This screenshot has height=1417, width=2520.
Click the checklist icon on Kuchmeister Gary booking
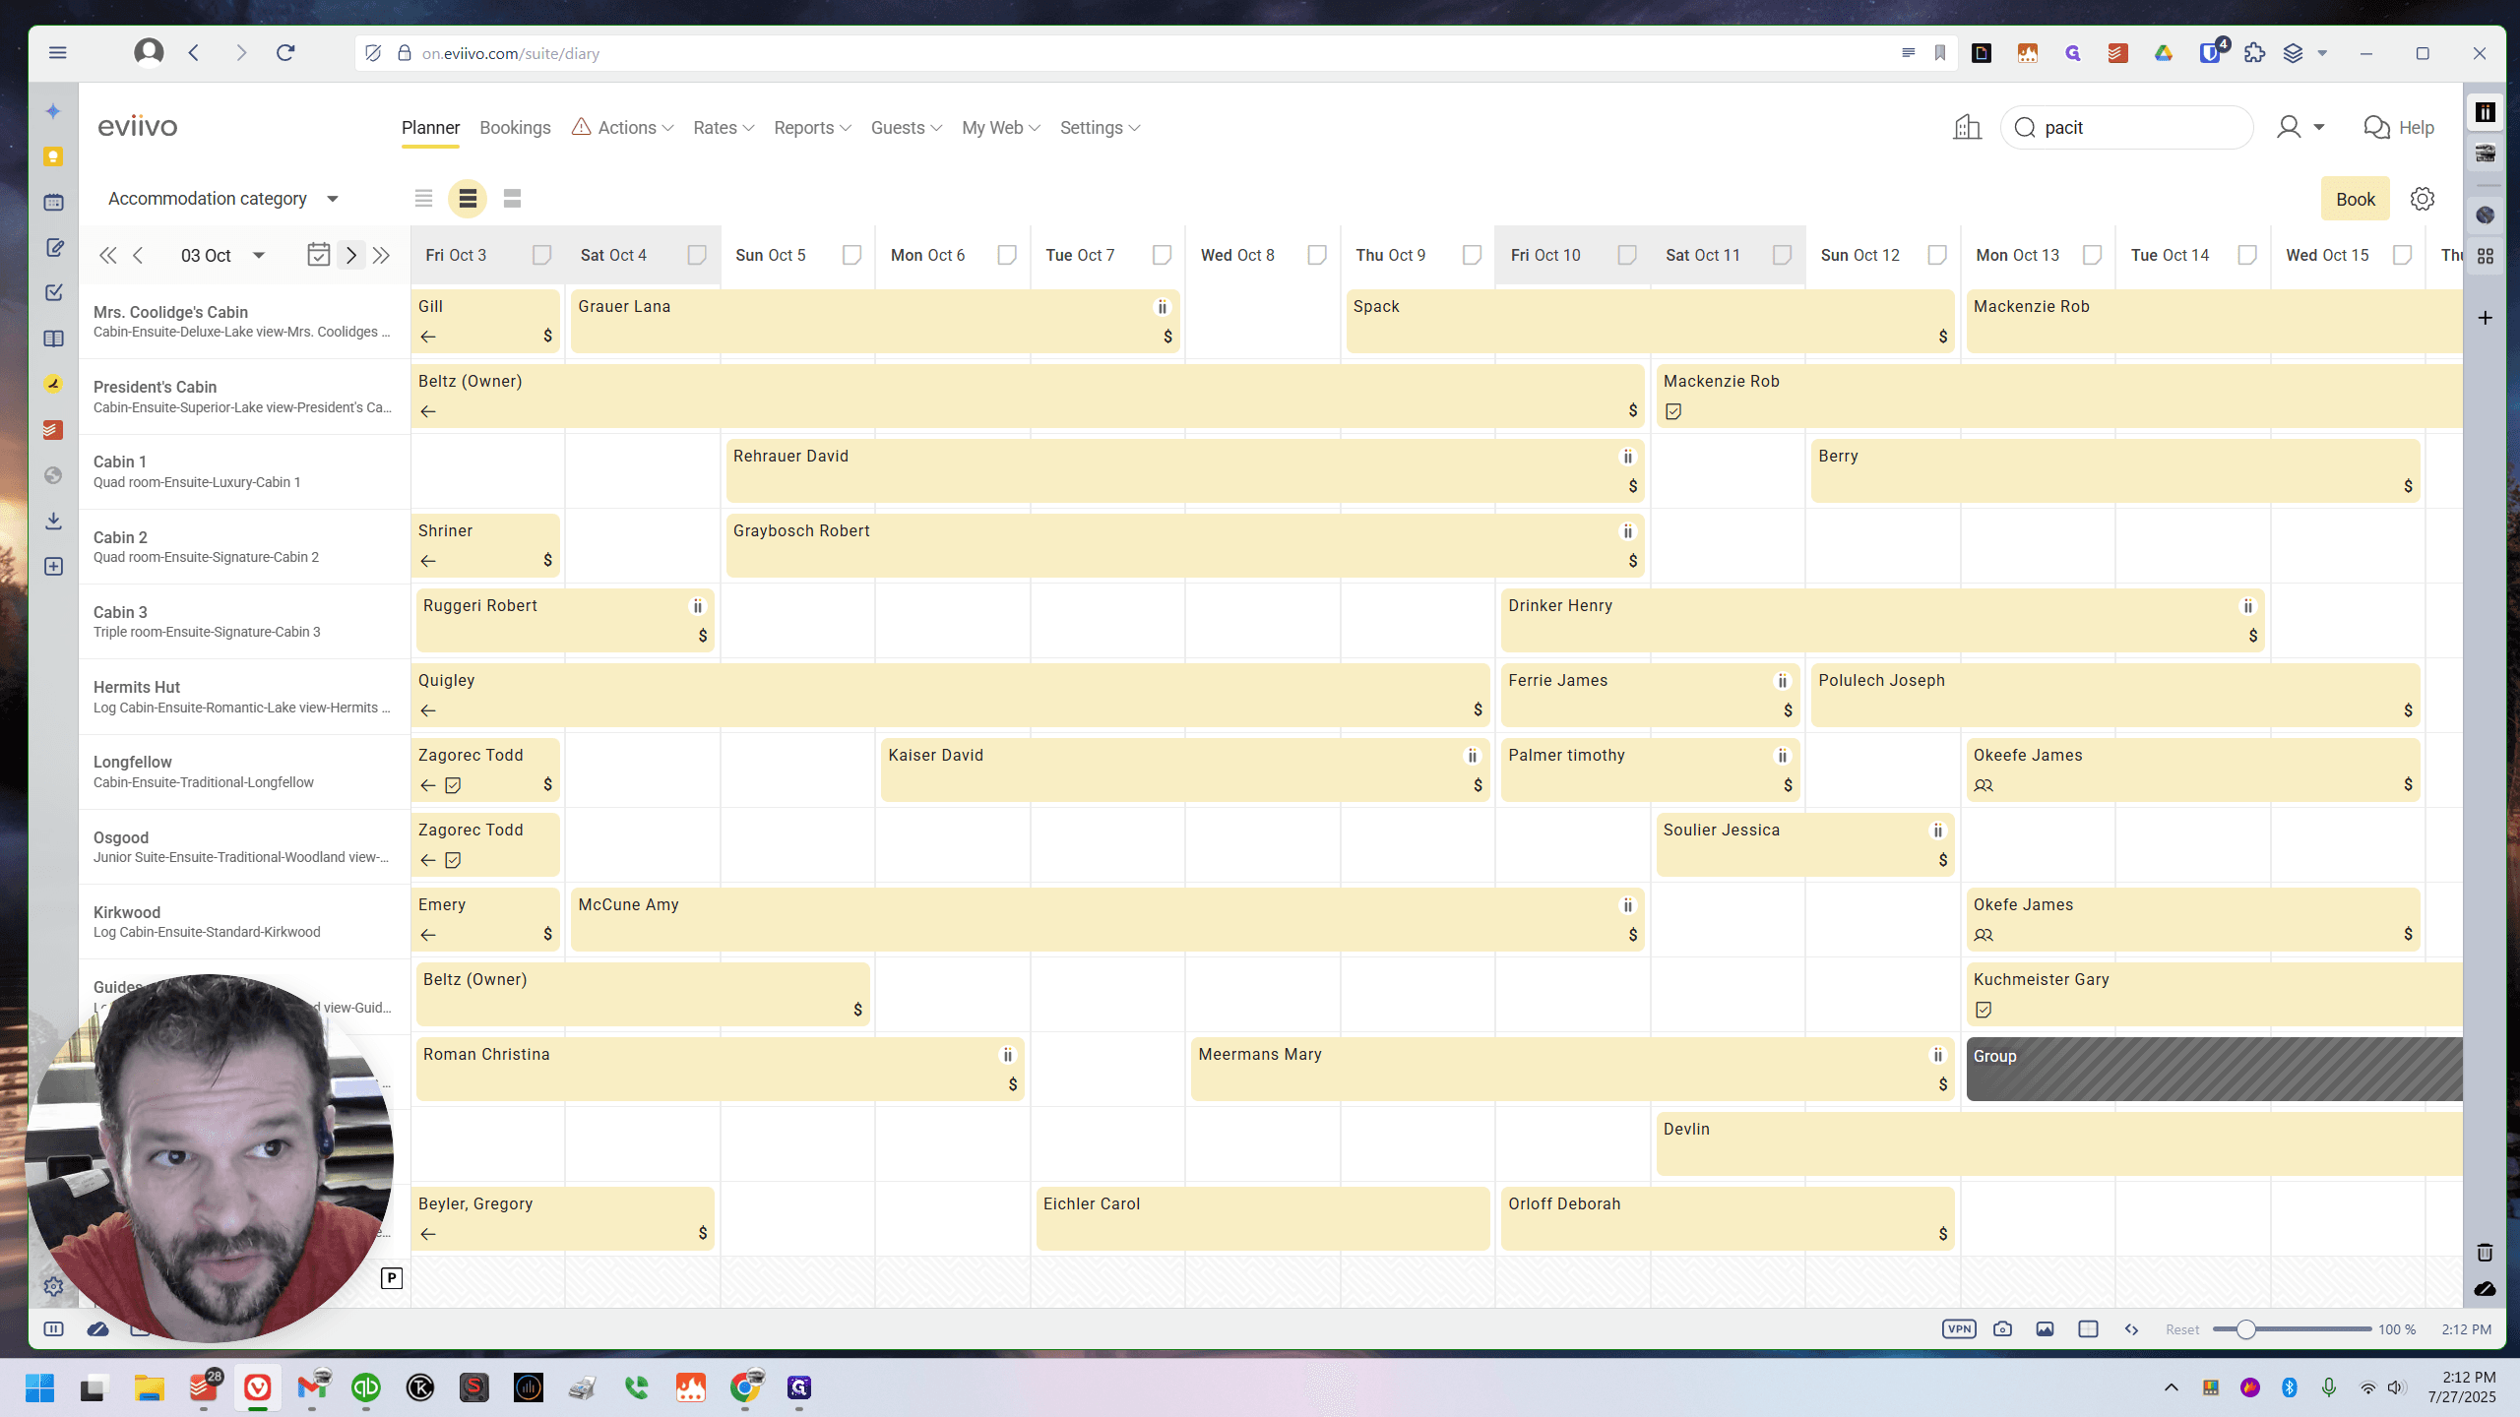(1984, 1010)
